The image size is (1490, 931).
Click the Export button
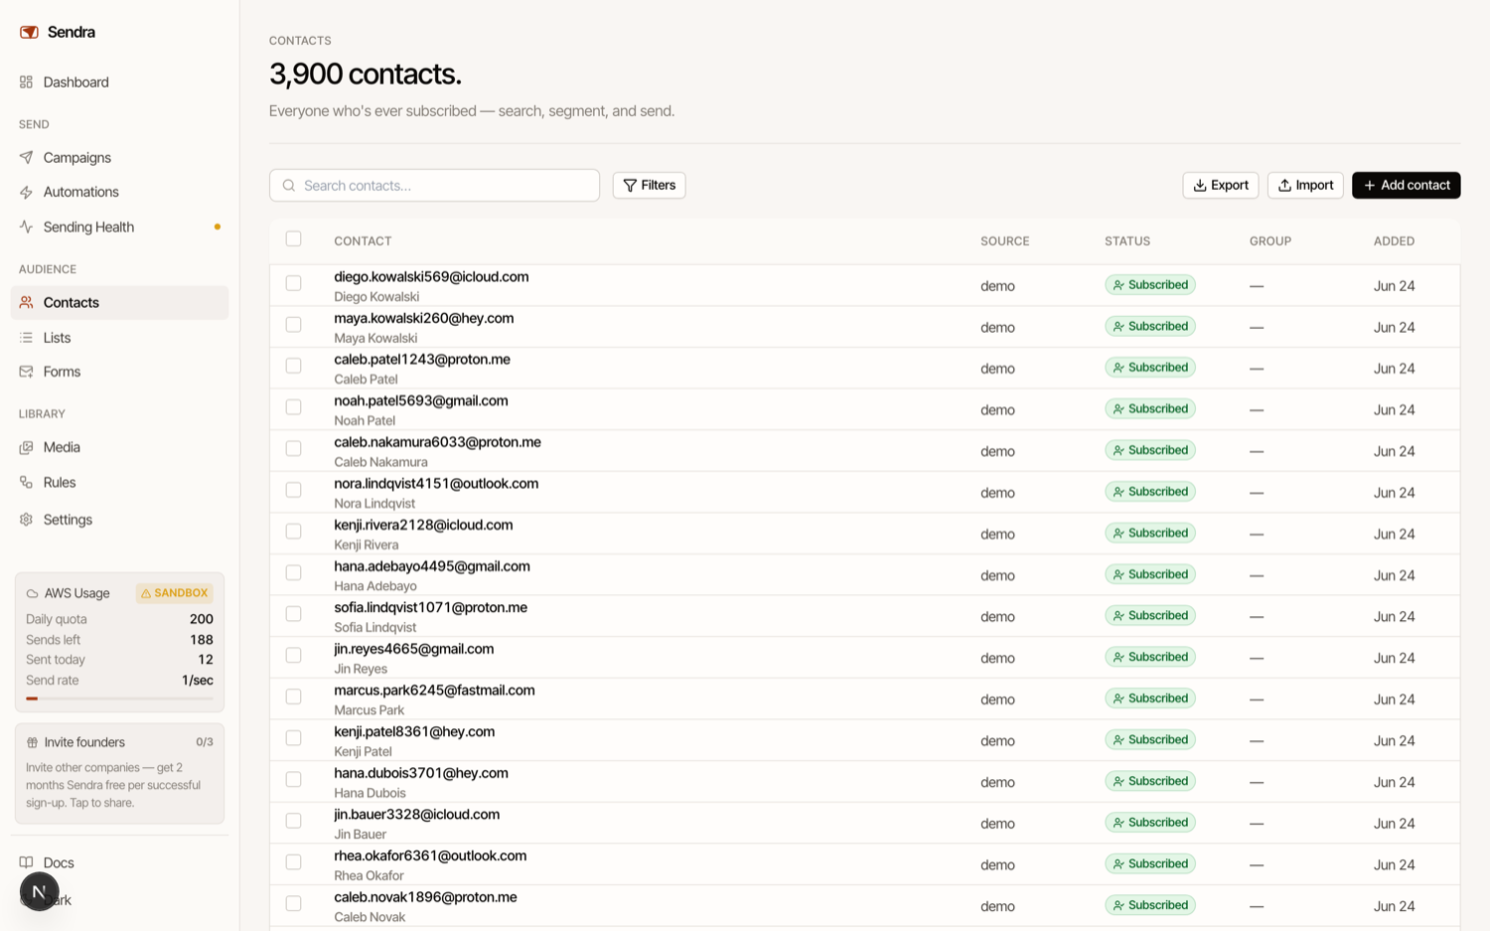pyautogui.click(x=1221, y=185)
